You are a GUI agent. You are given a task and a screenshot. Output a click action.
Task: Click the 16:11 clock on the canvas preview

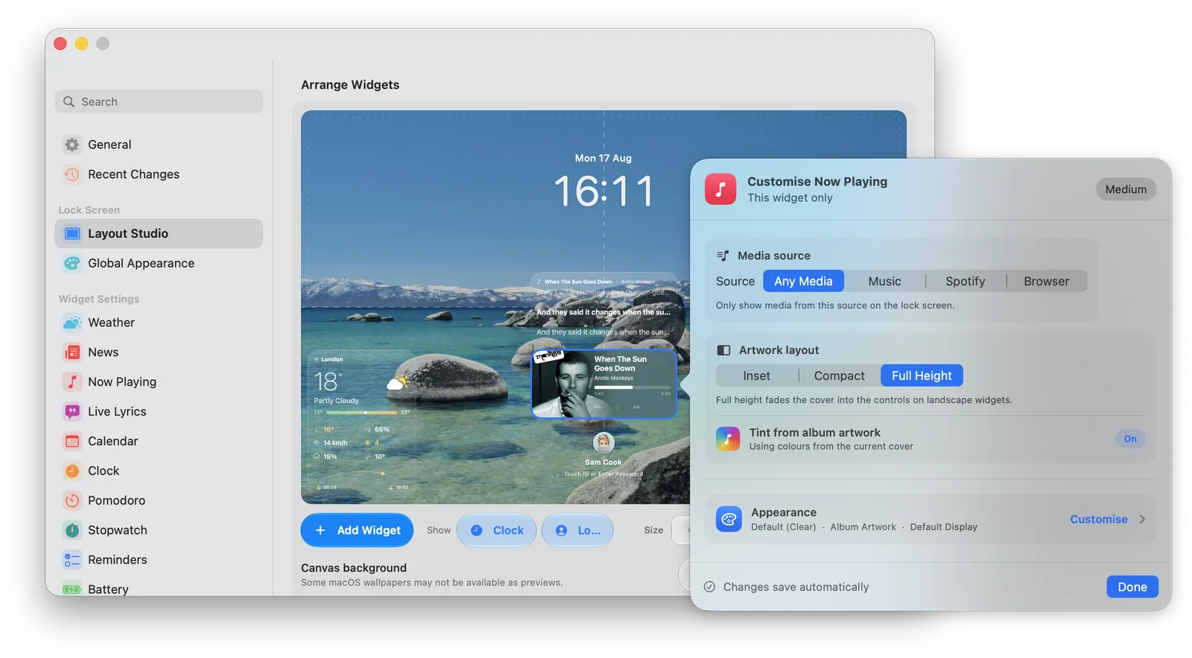click(603, 192)
